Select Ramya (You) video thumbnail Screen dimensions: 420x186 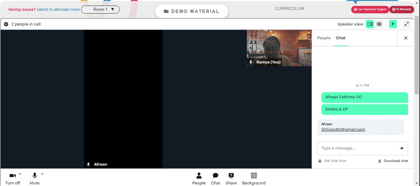tap(279, 48)
